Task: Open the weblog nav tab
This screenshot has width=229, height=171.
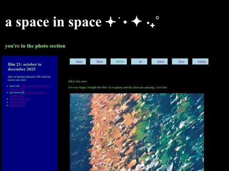Action: [200, 62]
